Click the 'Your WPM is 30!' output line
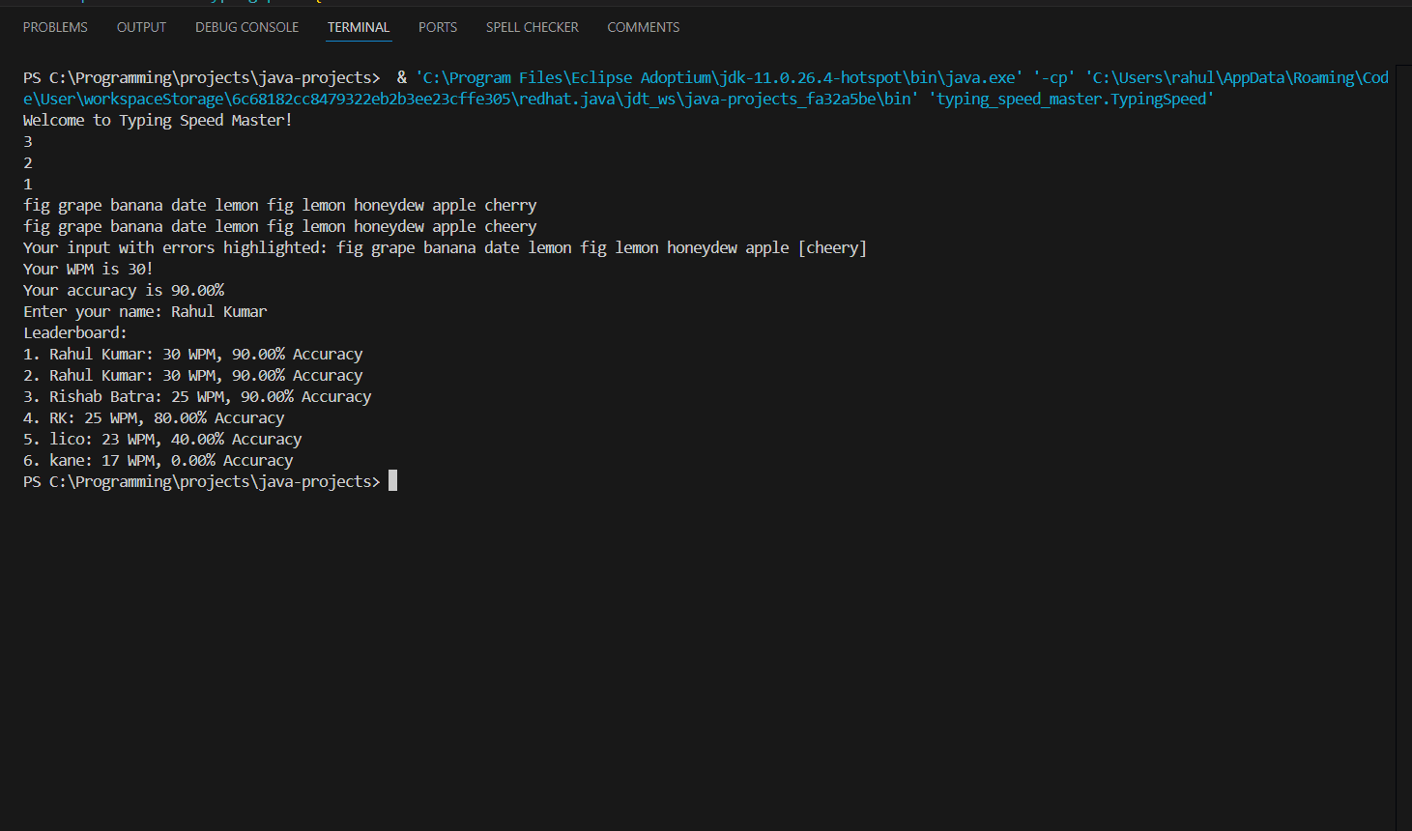Image resolution: width=1412 pixels, height=831 pixels. tap(88, 270)
